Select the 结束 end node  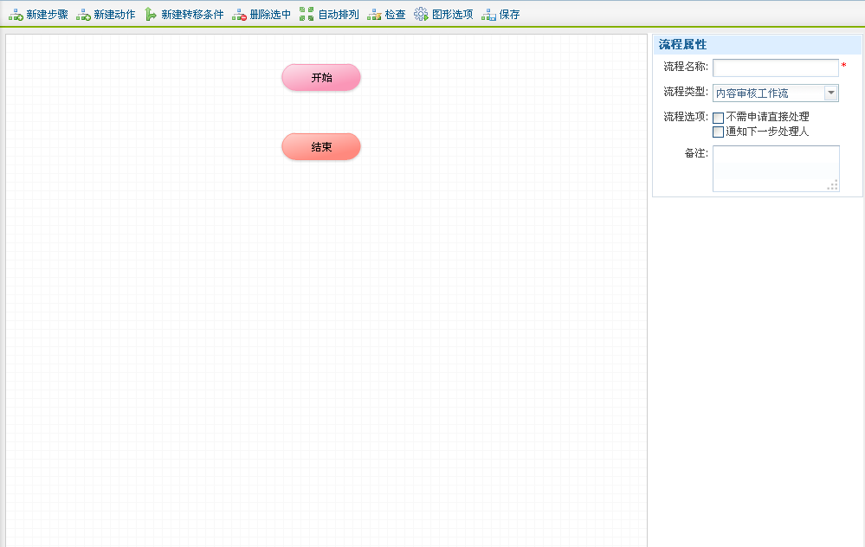(x=320, y=146)
